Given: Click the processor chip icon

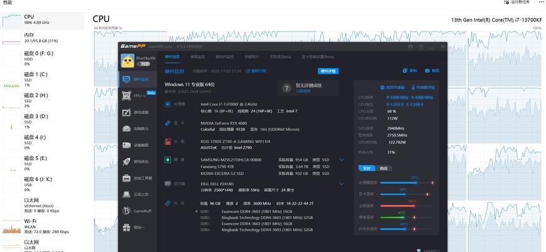Looking at the screenshot, I should (168, 104).
